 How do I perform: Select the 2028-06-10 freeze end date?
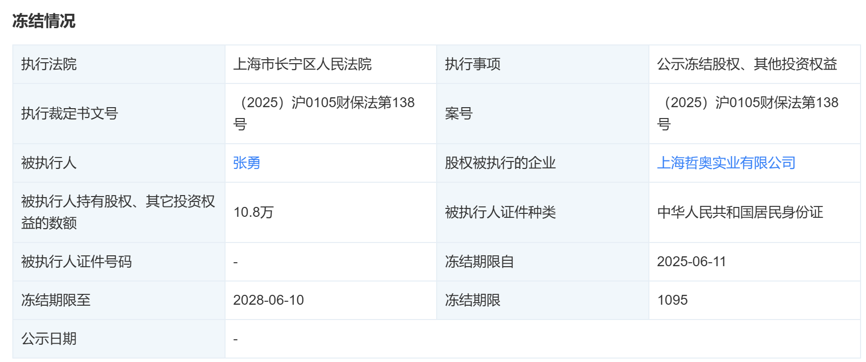pyautogui.click(x=268, y=300)
